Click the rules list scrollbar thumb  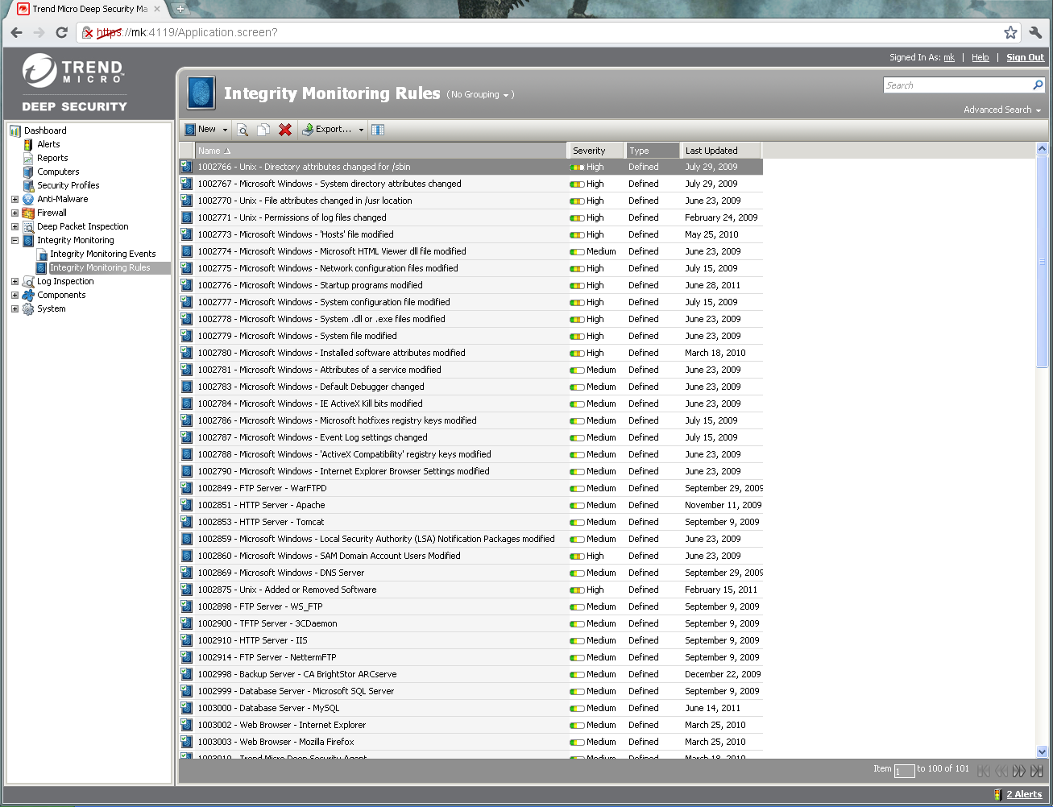pyautogui.click(x=1042, y=261)
